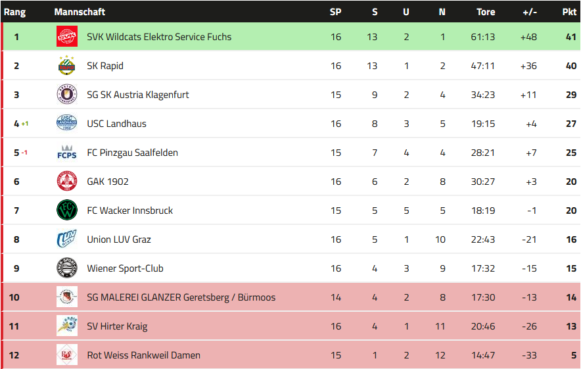This screenshot has height=369, width=581.
Task: Sort table by Pkt column header
Action: click(x=569, y=12)
